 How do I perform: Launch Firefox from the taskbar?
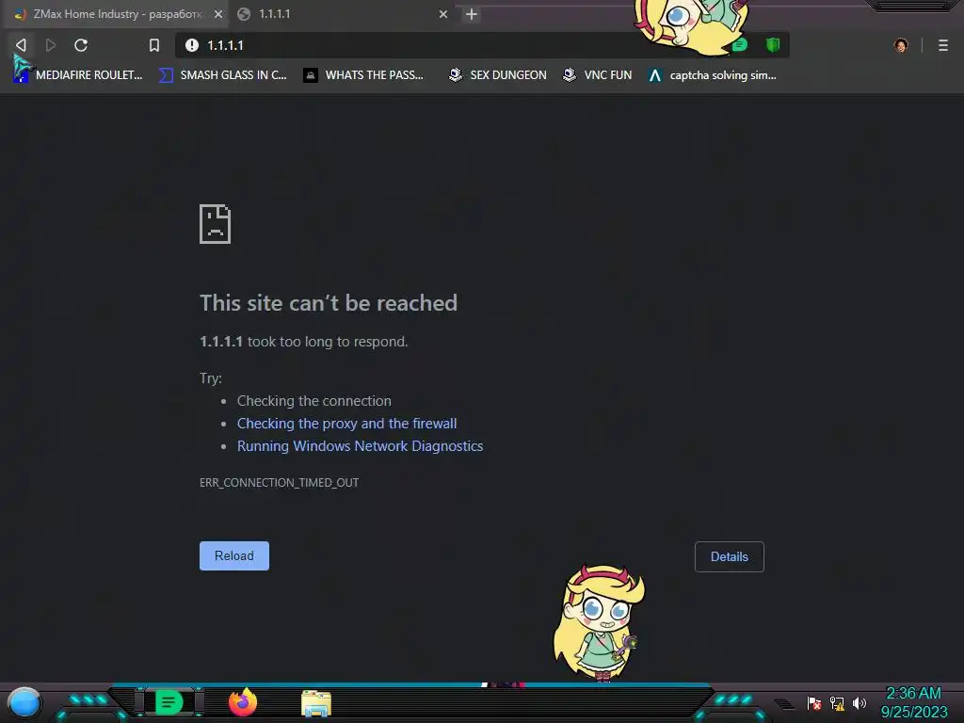click(243, 702)
